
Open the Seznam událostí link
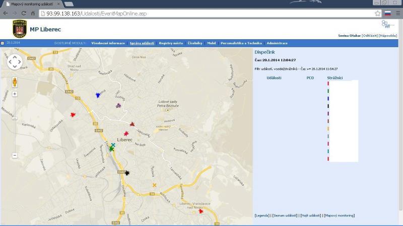point(285,215)
